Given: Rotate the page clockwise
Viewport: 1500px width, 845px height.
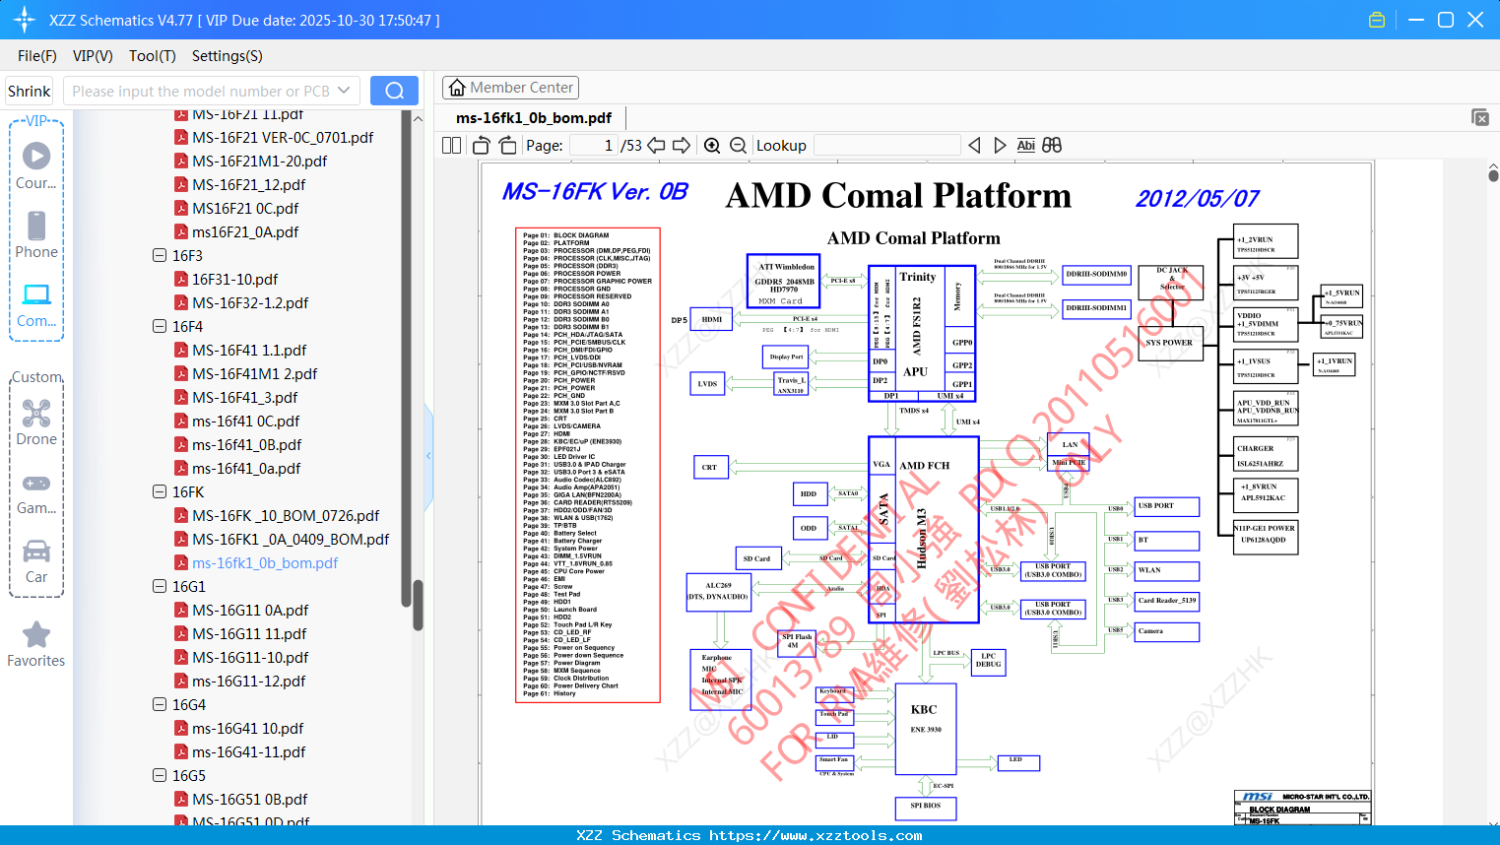Looking at the screenshot, I should (506, 145).
